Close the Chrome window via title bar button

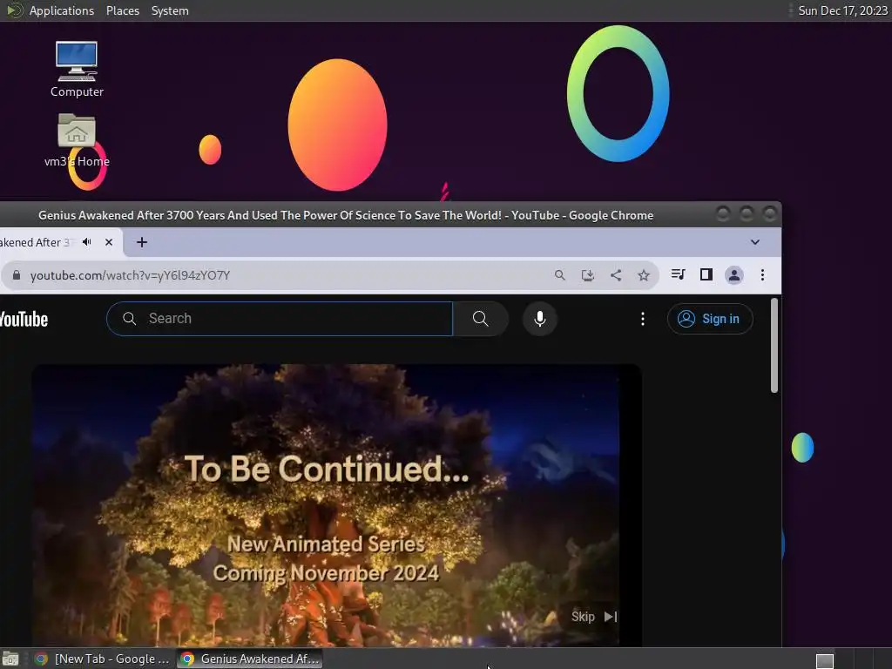[x=770, y=214]
